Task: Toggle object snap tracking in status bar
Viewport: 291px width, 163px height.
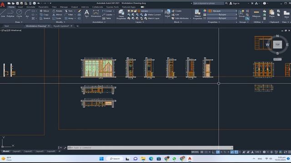Action: pyautogui.click(x=232, y=152)
